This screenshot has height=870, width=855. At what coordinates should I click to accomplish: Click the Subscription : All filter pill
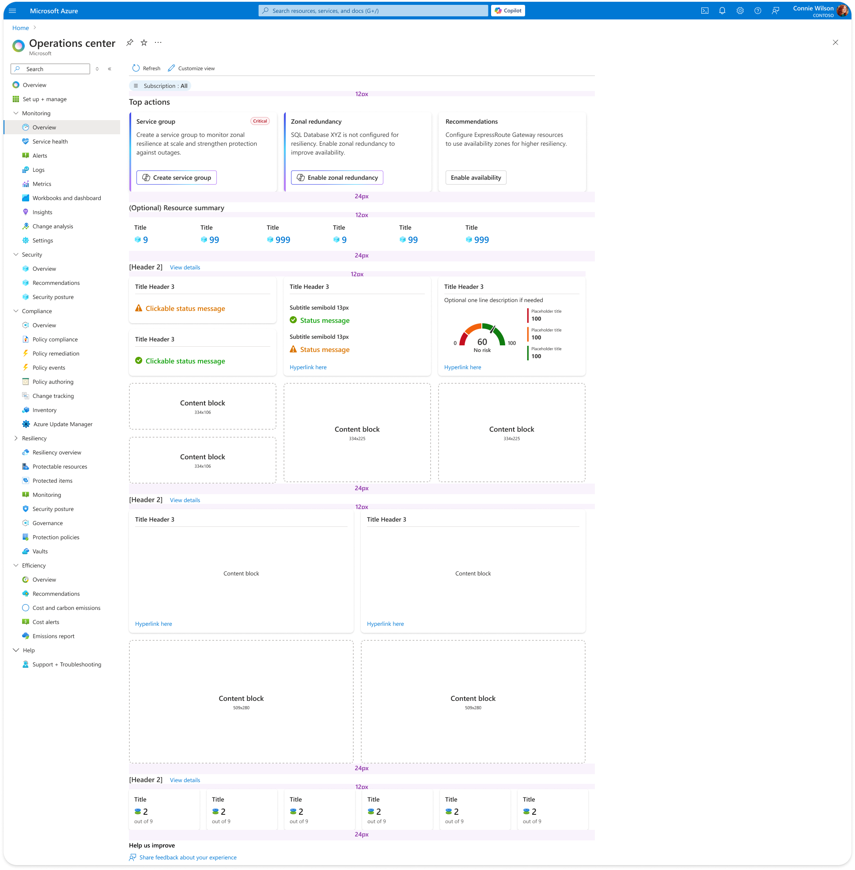coord(160,86)
